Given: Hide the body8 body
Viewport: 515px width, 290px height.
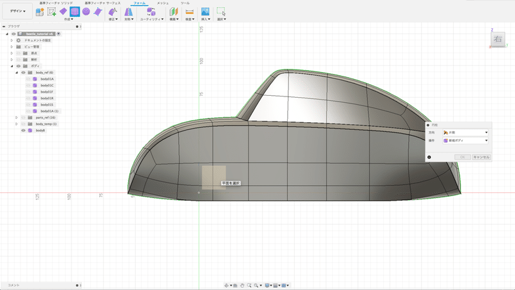Looking at the screenshot, I should tap(23, 131).
